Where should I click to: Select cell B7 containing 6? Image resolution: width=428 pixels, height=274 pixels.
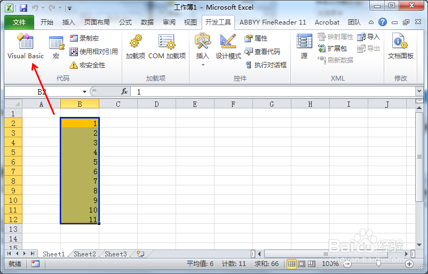80,171
